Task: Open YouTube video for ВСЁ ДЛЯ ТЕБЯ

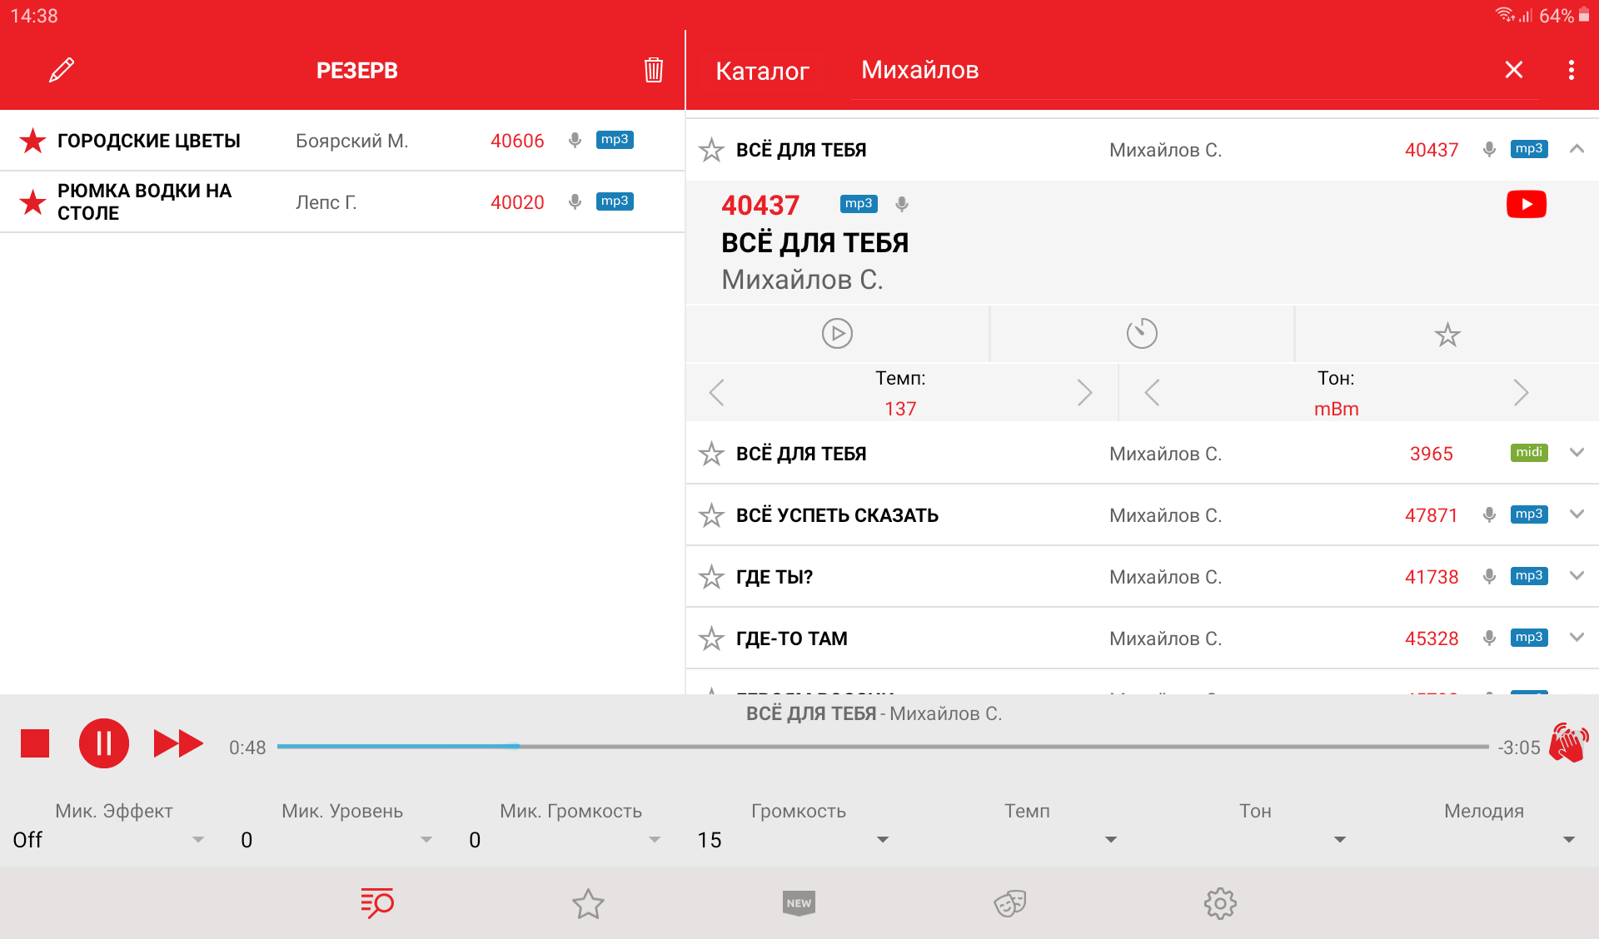Action: coord(1527,204)
